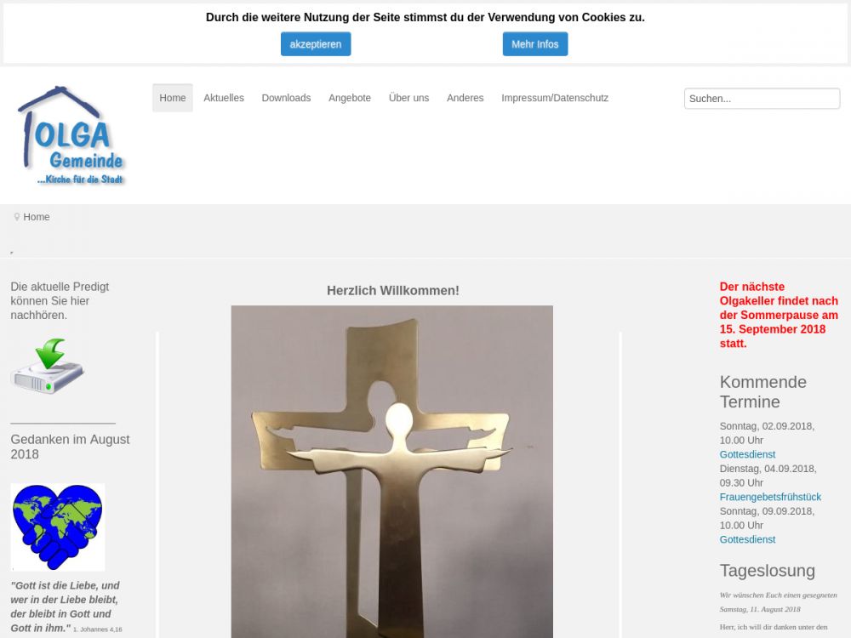Viewport: 851px width, 638px height.
Task: Open the blue world heart image
Action: (58, 527)
